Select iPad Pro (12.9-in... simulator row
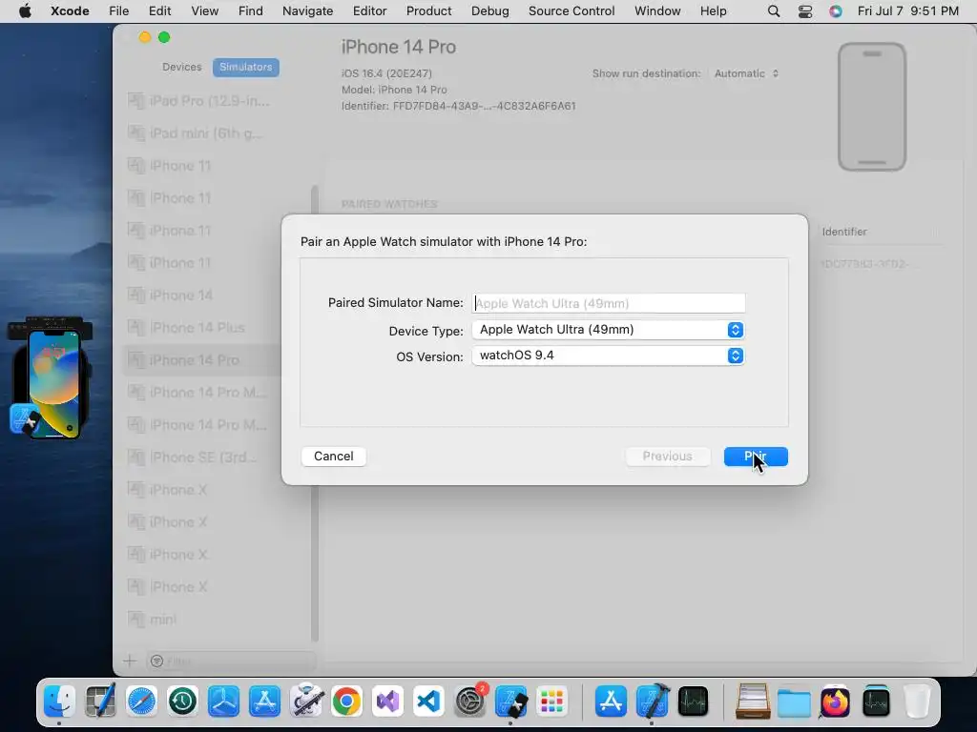The height and width of the screenshot is (732, 977). [200, 101]
